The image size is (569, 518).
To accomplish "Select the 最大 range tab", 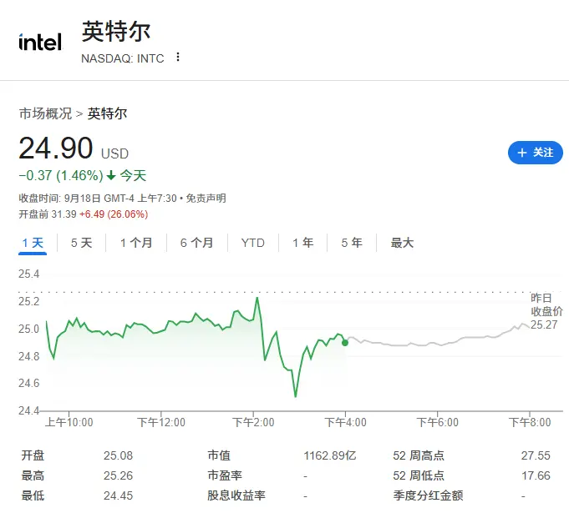I will pyautogui.click(x=402, y=243).
